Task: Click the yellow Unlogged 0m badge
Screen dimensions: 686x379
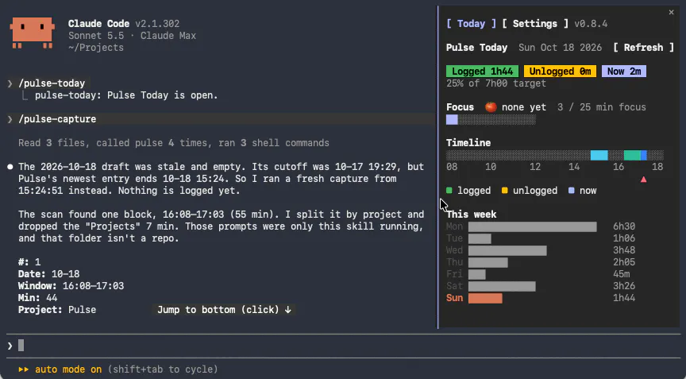Action: (x=560, y=72)
